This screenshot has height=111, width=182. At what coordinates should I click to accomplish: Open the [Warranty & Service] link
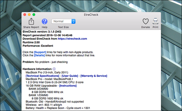point(94,76)
